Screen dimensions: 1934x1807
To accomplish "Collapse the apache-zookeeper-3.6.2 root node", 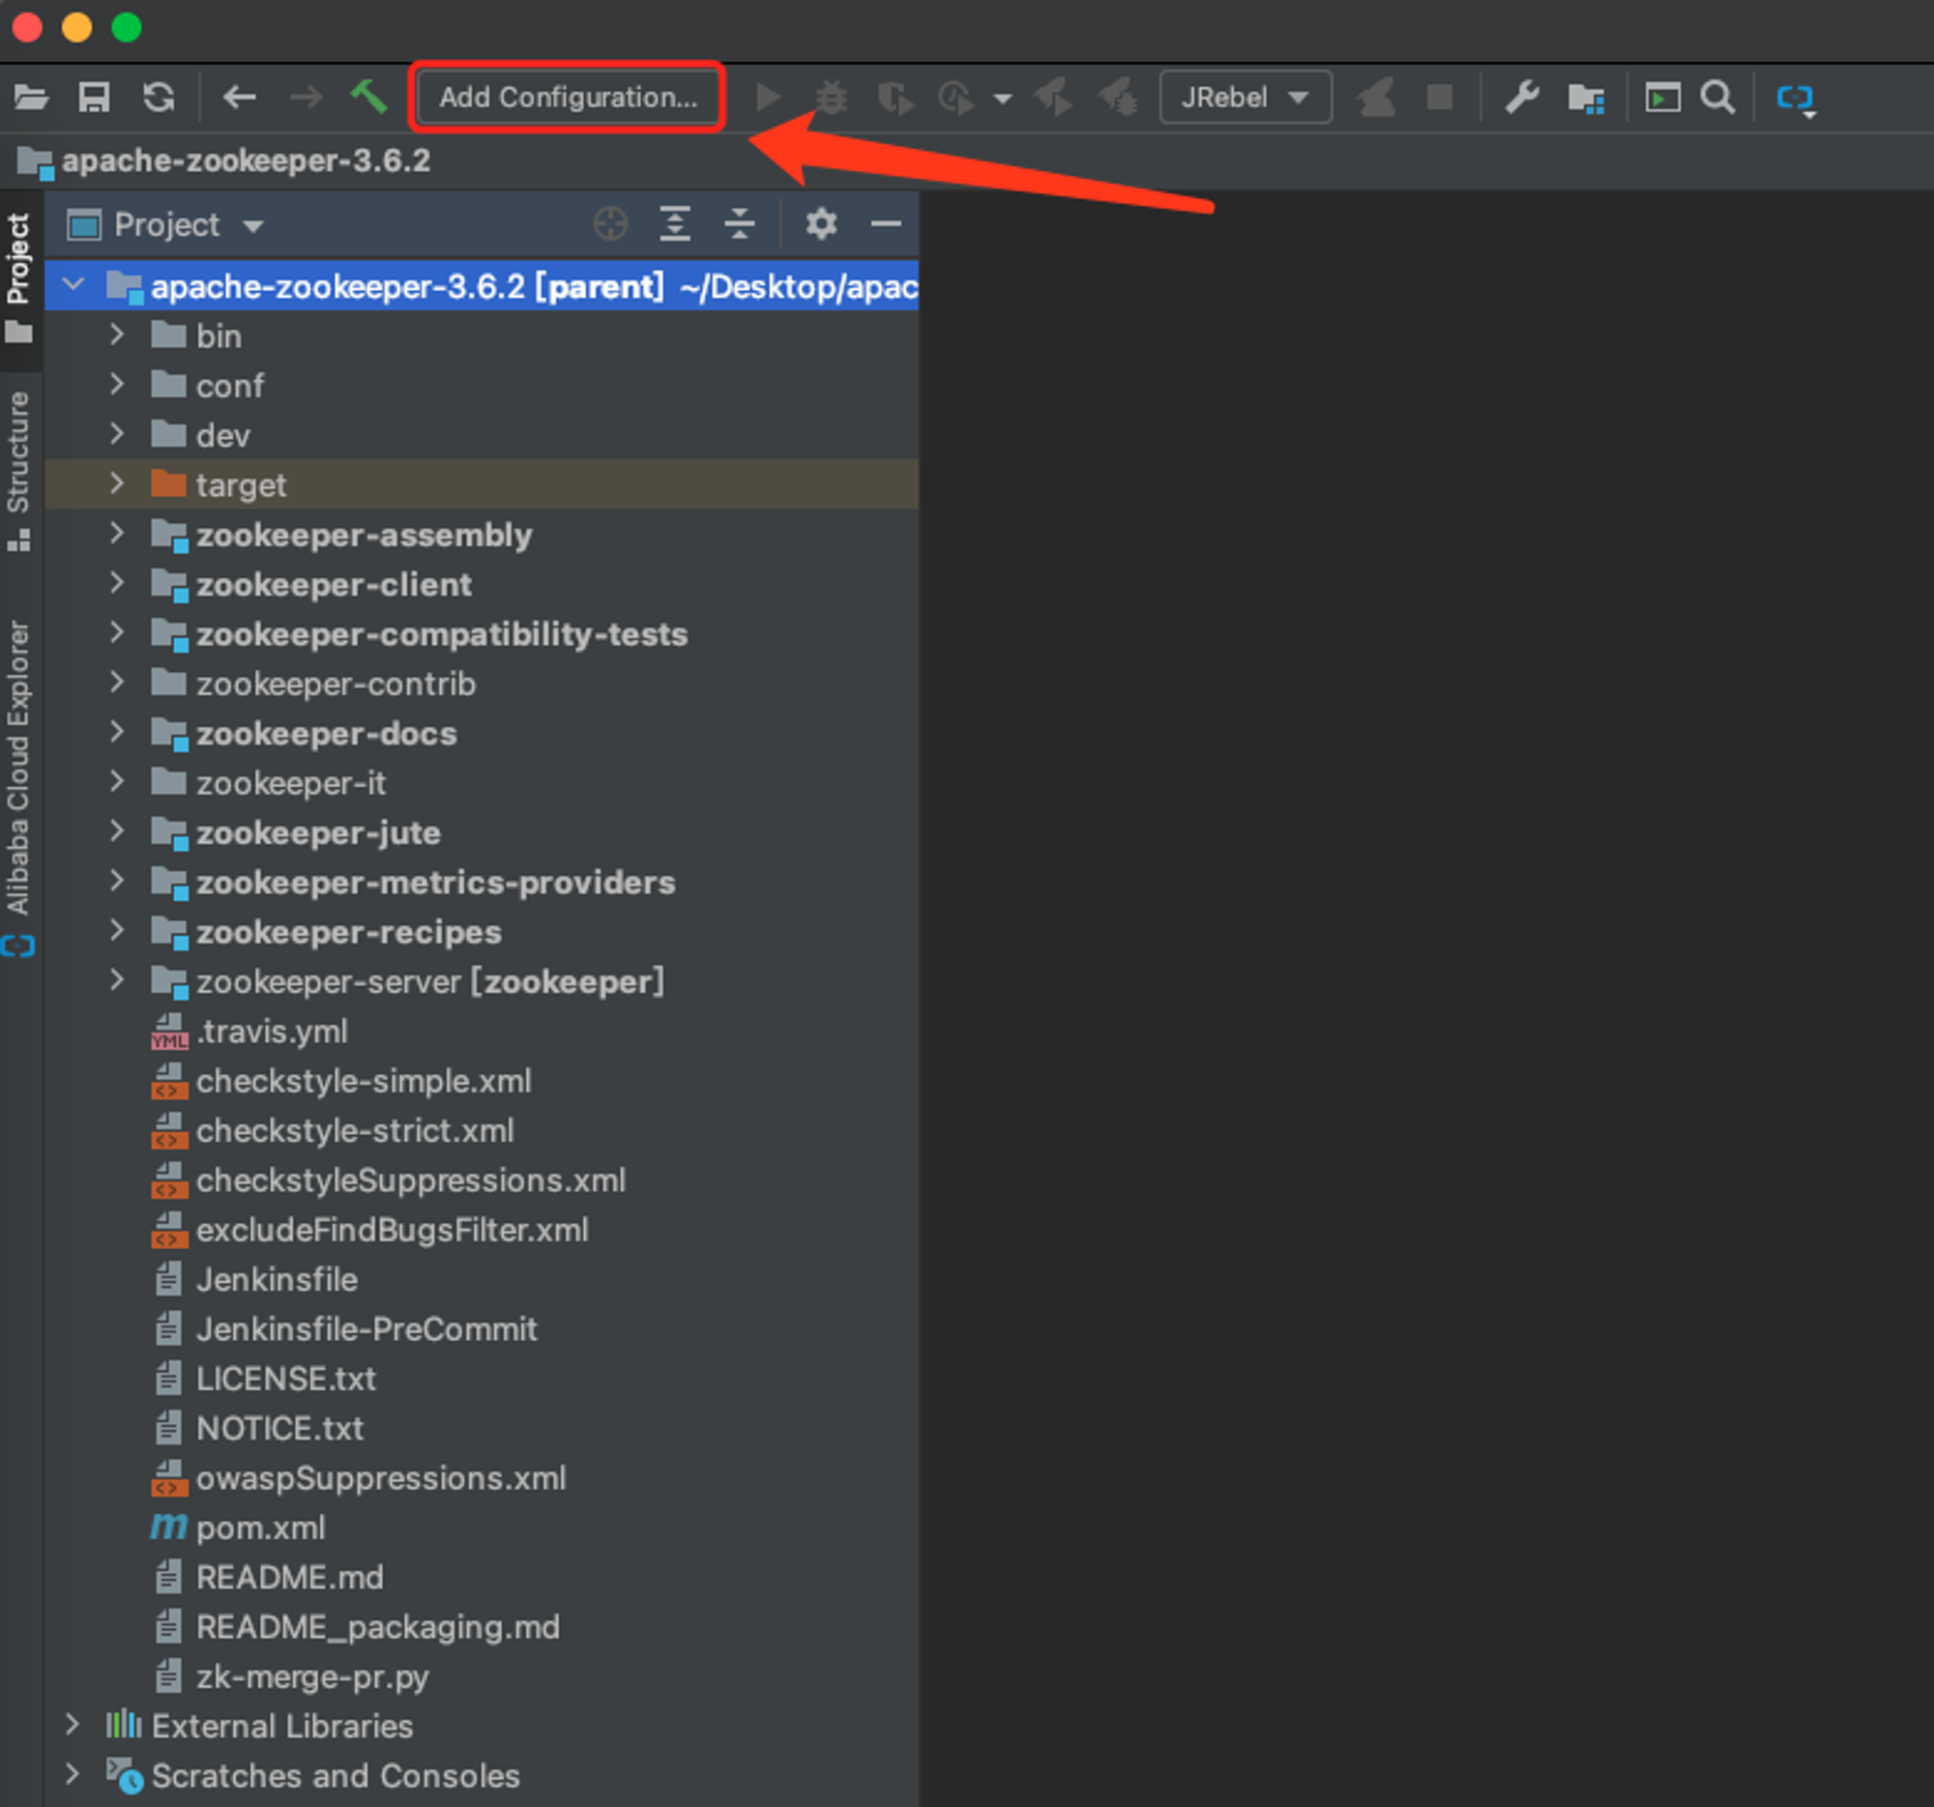I will (x=73, y=285).
